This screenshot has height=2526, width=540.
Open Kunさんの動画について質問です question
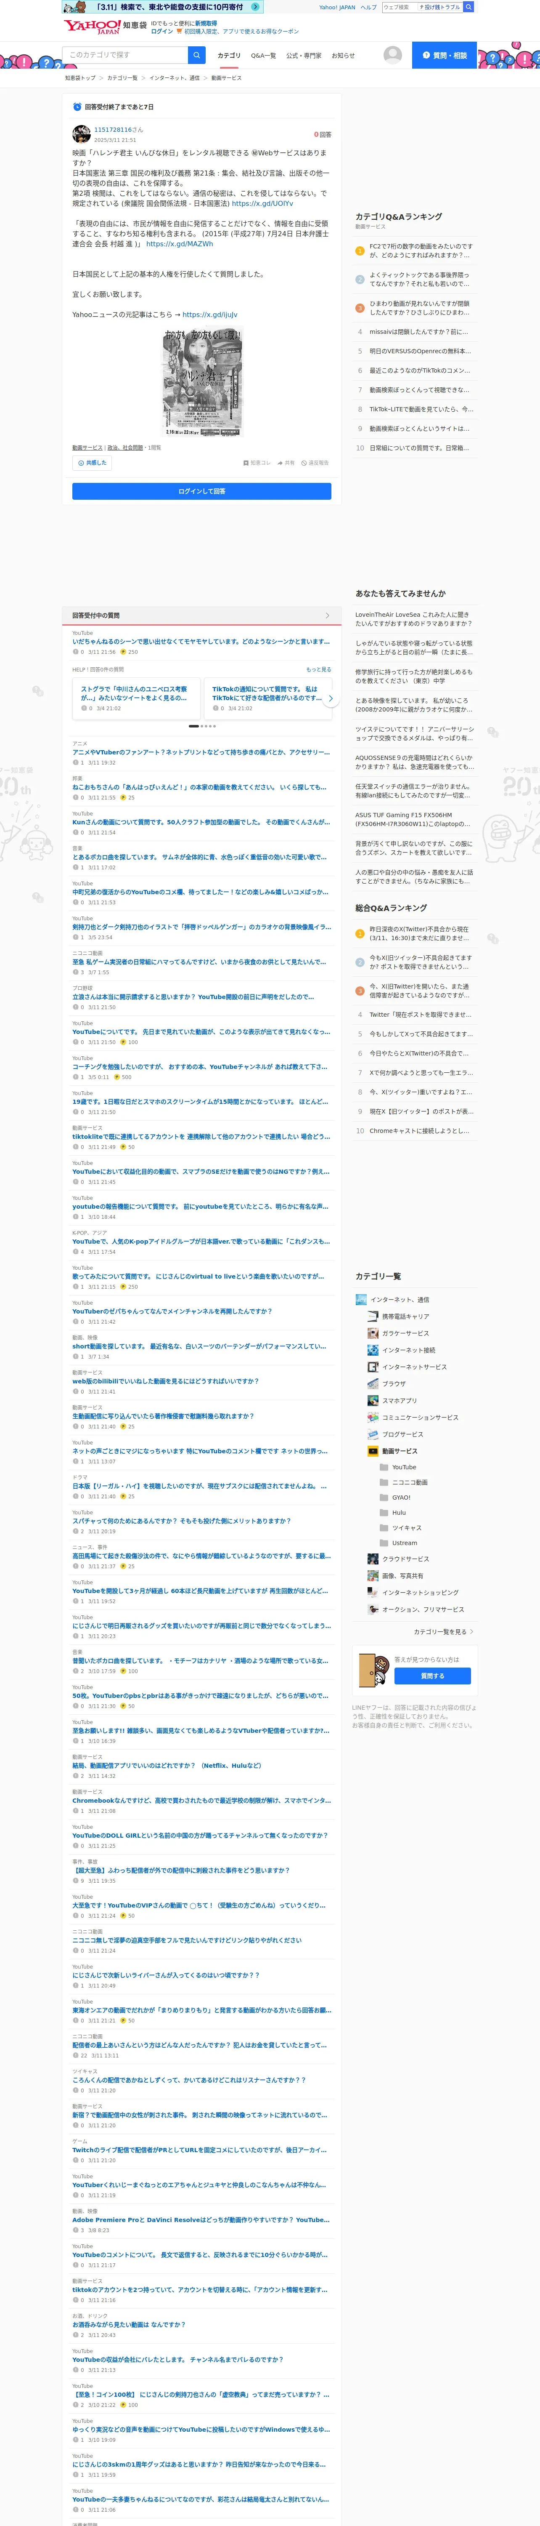pos(203,822)
